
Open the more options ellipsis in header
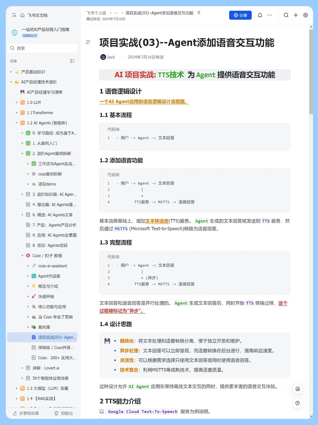pyautogui.click(x=269, y=15)
